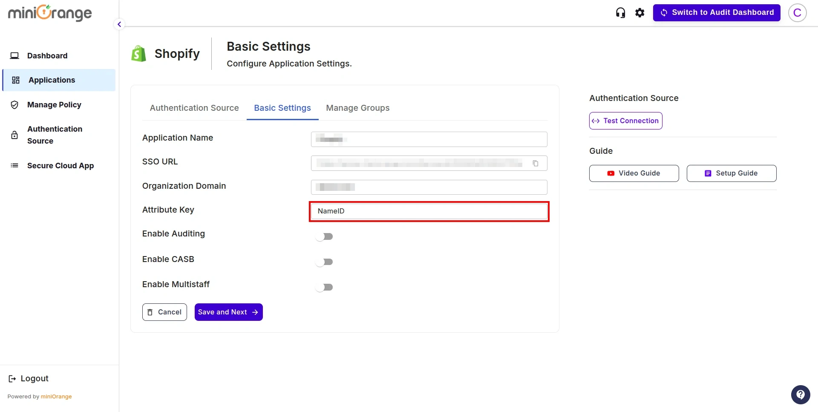Viewport: 818px width, 412px height.
Task: Copy the SSO URL using the copy icon
Action: click(x=536, y=163)
